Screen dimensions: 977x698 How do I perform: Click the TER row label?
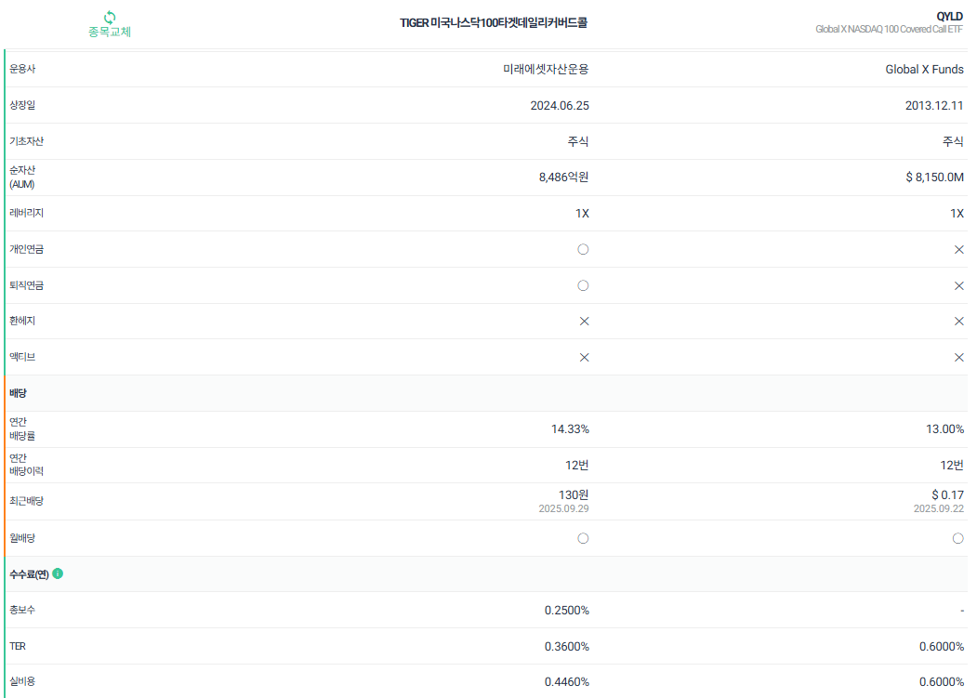18,646
